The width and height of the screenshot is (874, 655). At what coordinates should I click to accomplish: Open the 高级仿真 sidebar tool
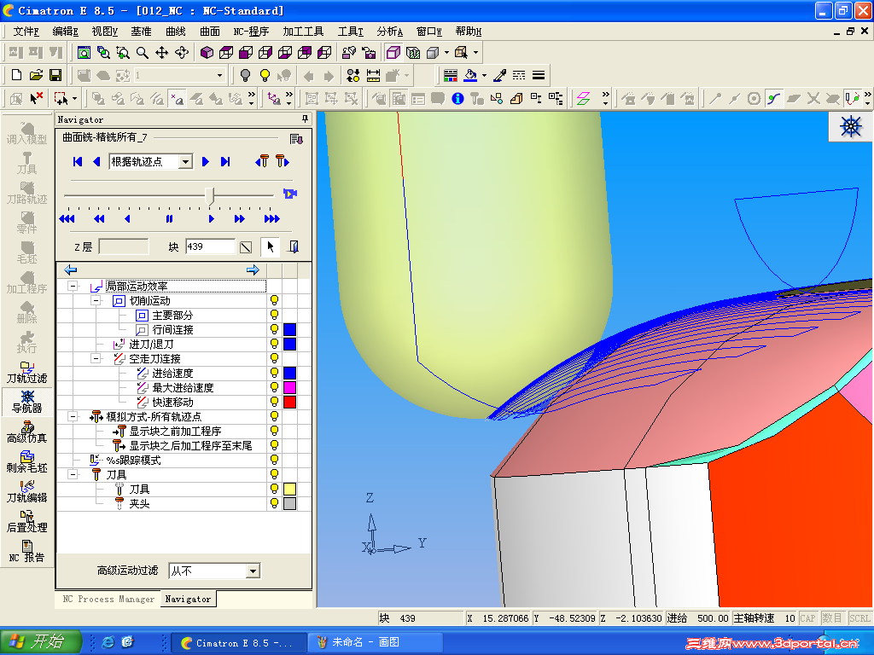click(26, 432)
